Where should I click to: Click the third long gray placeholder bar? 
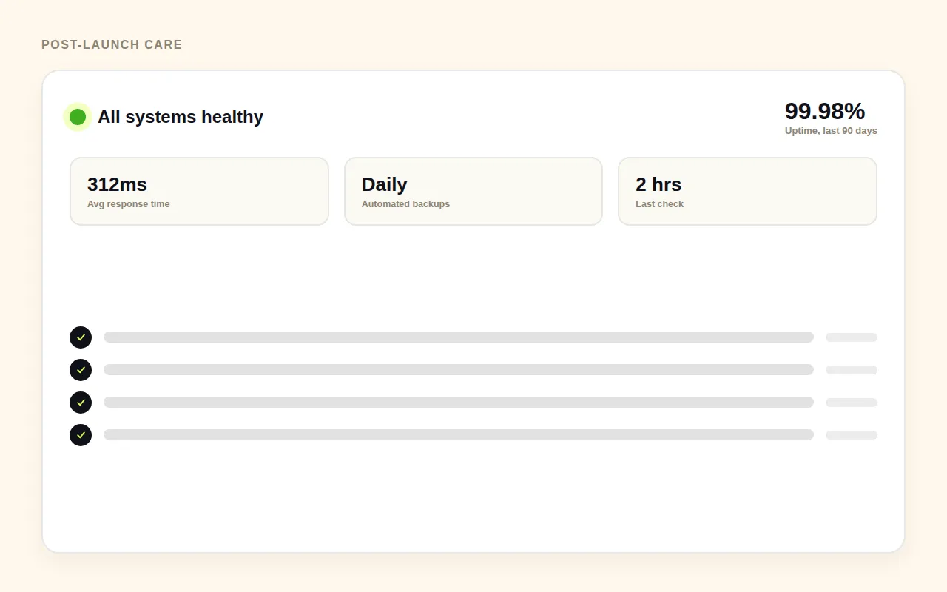[x=459, y=403]
